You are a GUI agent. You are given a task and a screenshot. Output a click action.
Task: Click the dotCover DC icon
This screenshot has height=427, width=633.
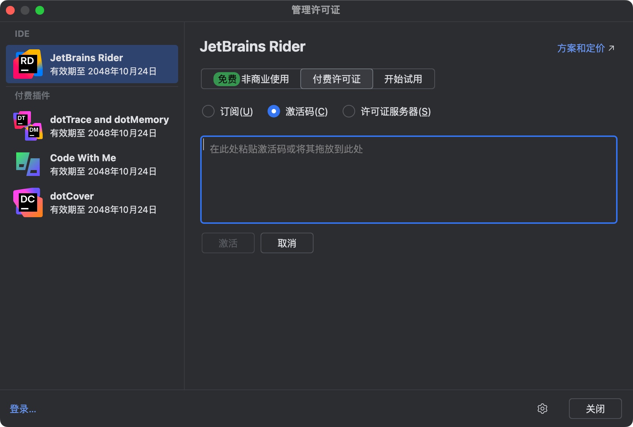click(28, 202)
